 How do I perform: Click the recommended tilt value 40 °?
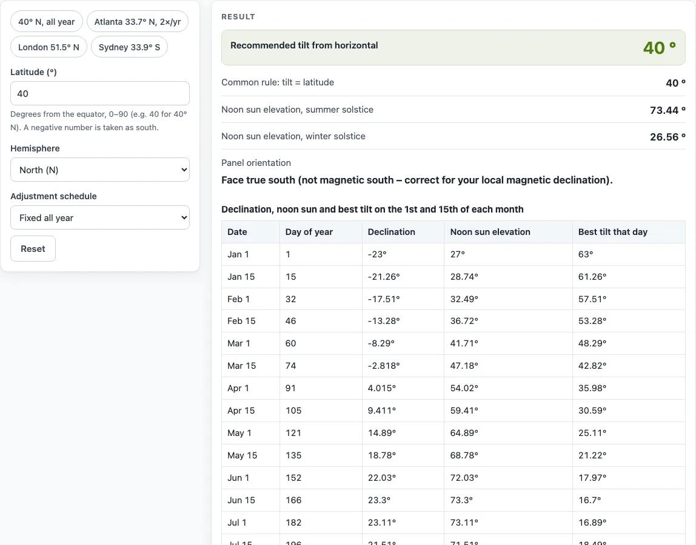[659, 47]
